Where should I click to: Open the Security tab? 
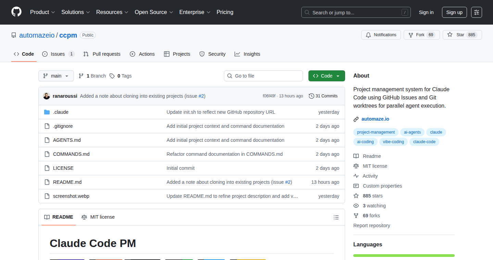(x=212, y=54)
